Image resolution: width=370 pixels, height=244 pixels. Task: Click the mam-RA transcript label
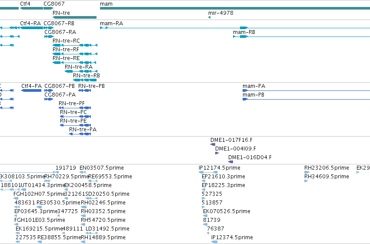click(111, 23)
